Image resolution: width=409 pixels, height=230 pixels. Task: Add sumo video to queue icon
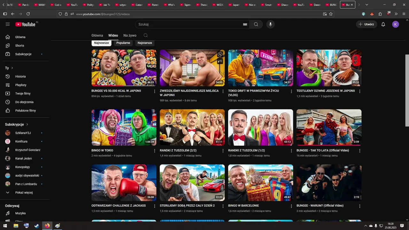(220, 61)
